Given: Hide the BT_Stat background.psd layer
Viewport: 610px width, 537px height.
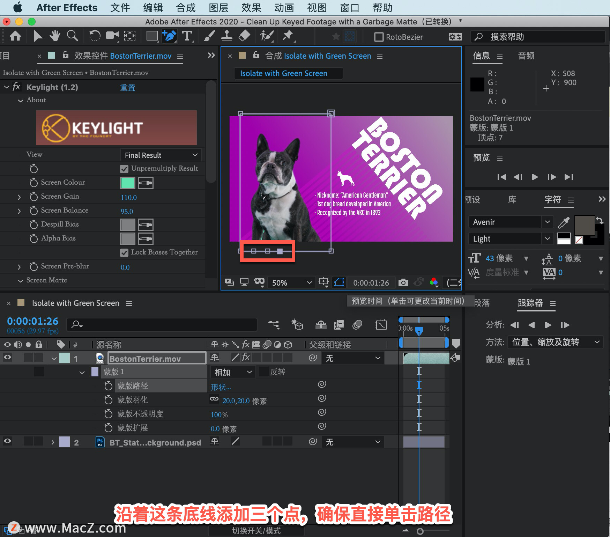Looking at the screenshot, I should click(x=7, y=441).
